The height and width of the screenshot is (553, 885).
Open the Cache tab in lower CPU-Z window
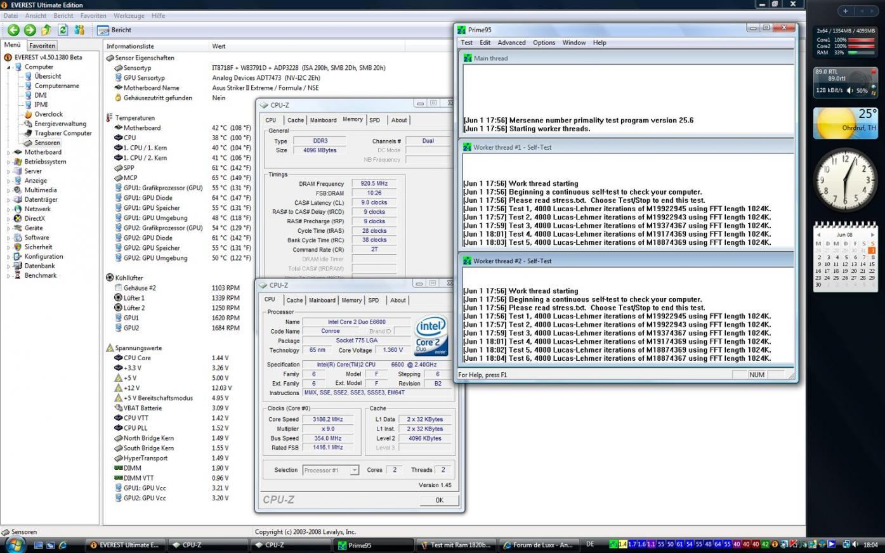(294, 301)
